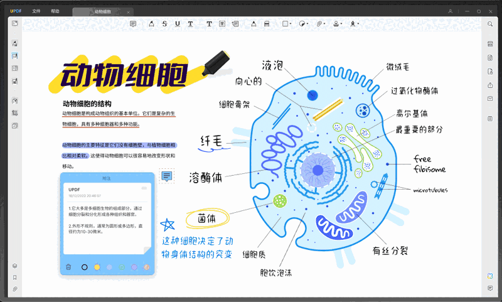502x302 pixels.
Task: Select the active edit PDF mode icon
Action: [x=14, y=56]
